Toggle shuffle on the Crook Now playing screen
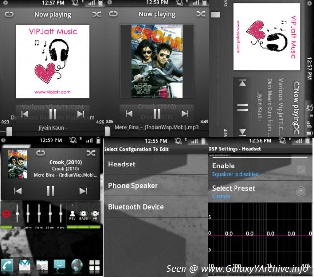 (x=201, y=14)
